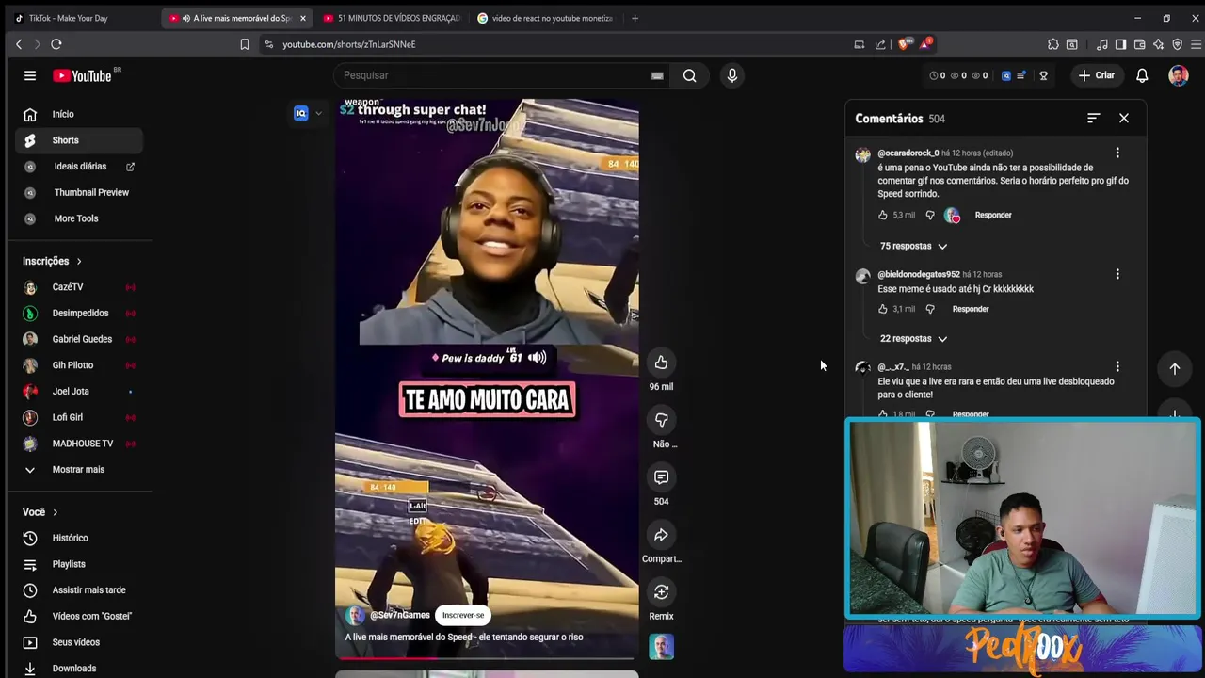The height and width of the screenshot is (678, 1205).
Task: Open a new browser tab
Action: pyautogui.click(x=635, y=18)
